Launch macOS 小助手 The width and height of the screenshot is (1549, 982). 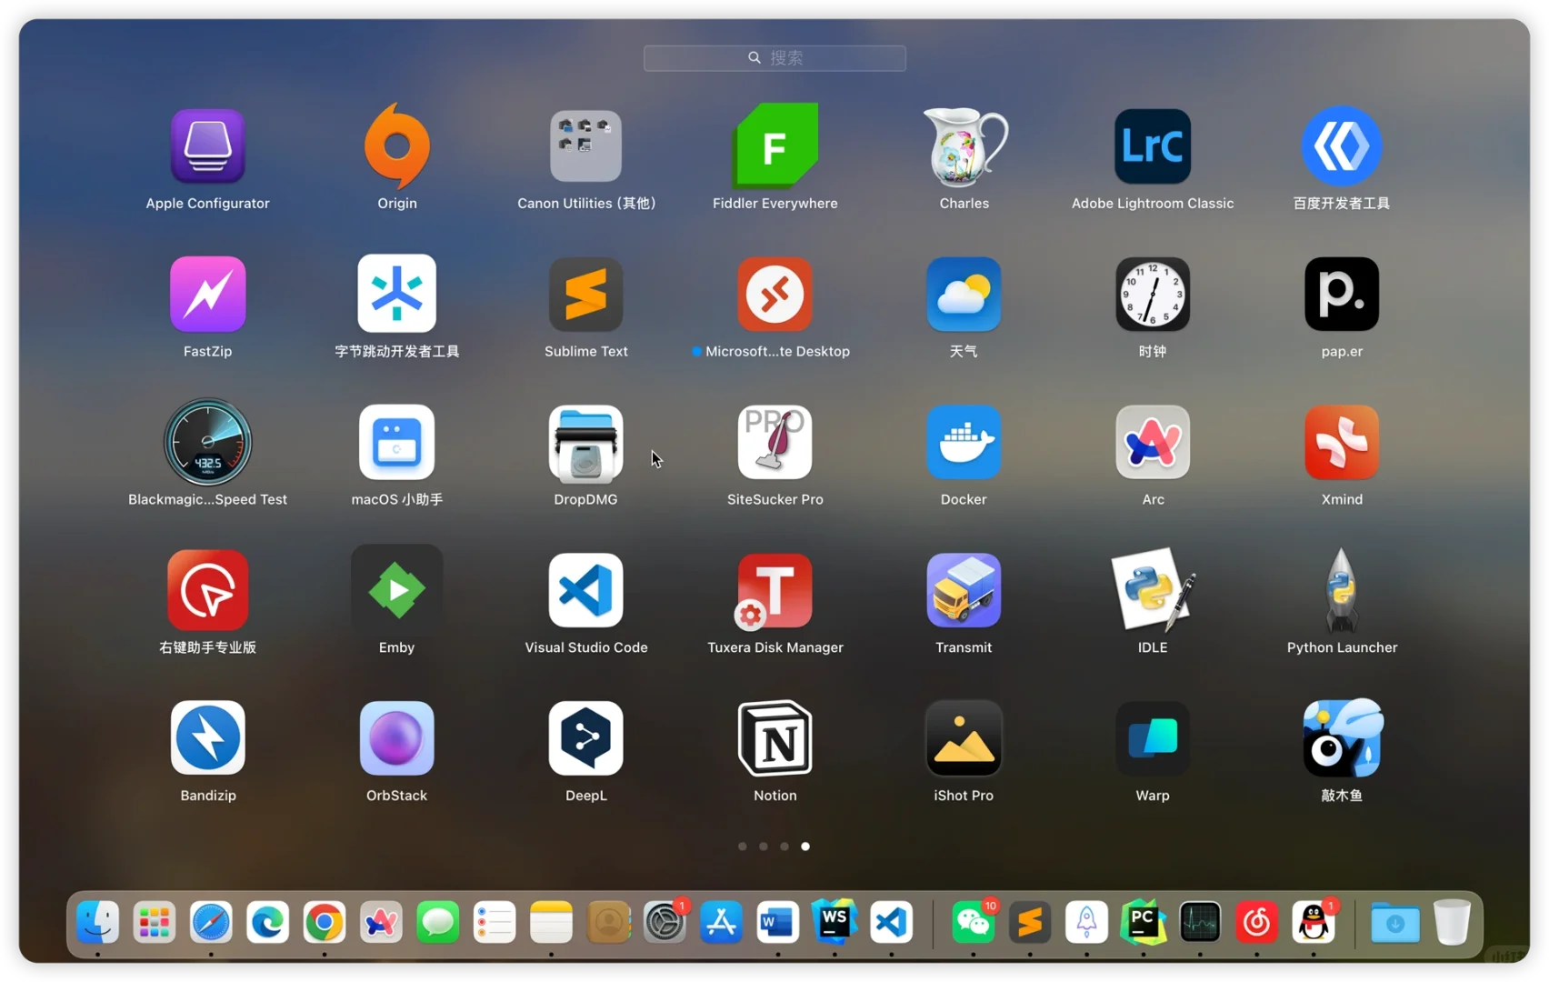[x=397, y=443]
